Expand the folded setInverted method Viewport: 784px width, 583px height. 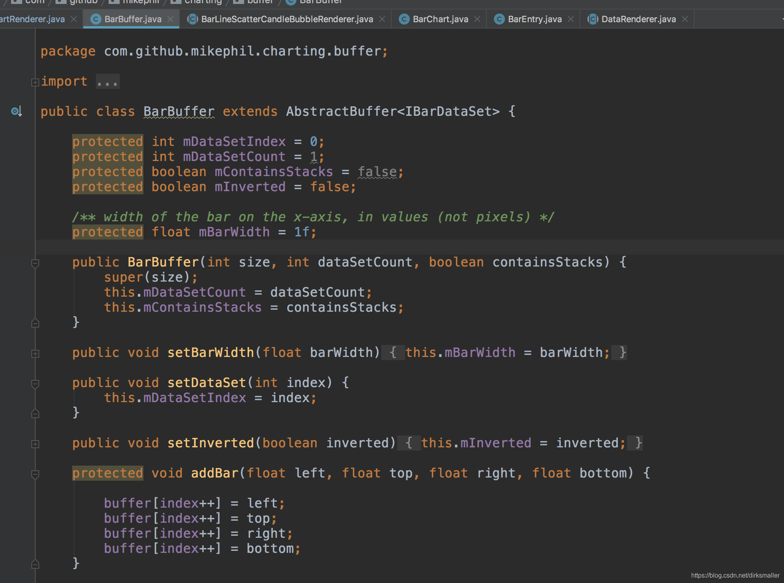pyautogui.click(x=35, y=444)
